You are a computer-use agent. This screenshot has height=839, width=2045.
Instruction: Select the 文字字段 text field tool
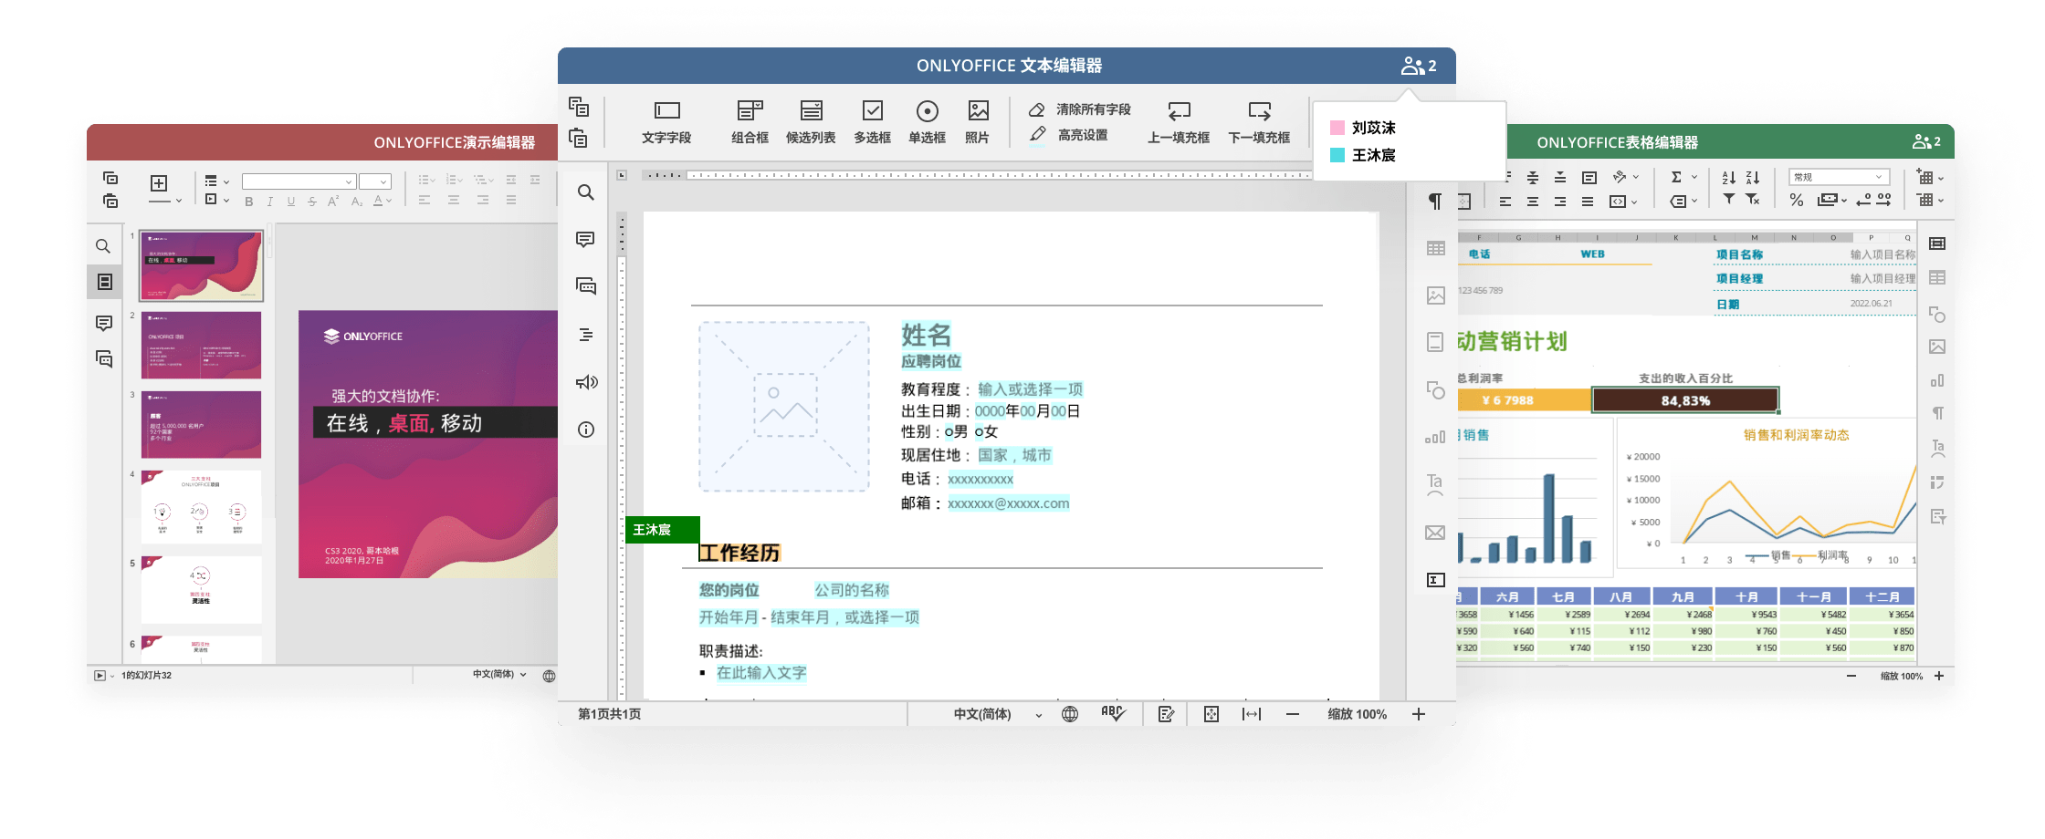667,121
